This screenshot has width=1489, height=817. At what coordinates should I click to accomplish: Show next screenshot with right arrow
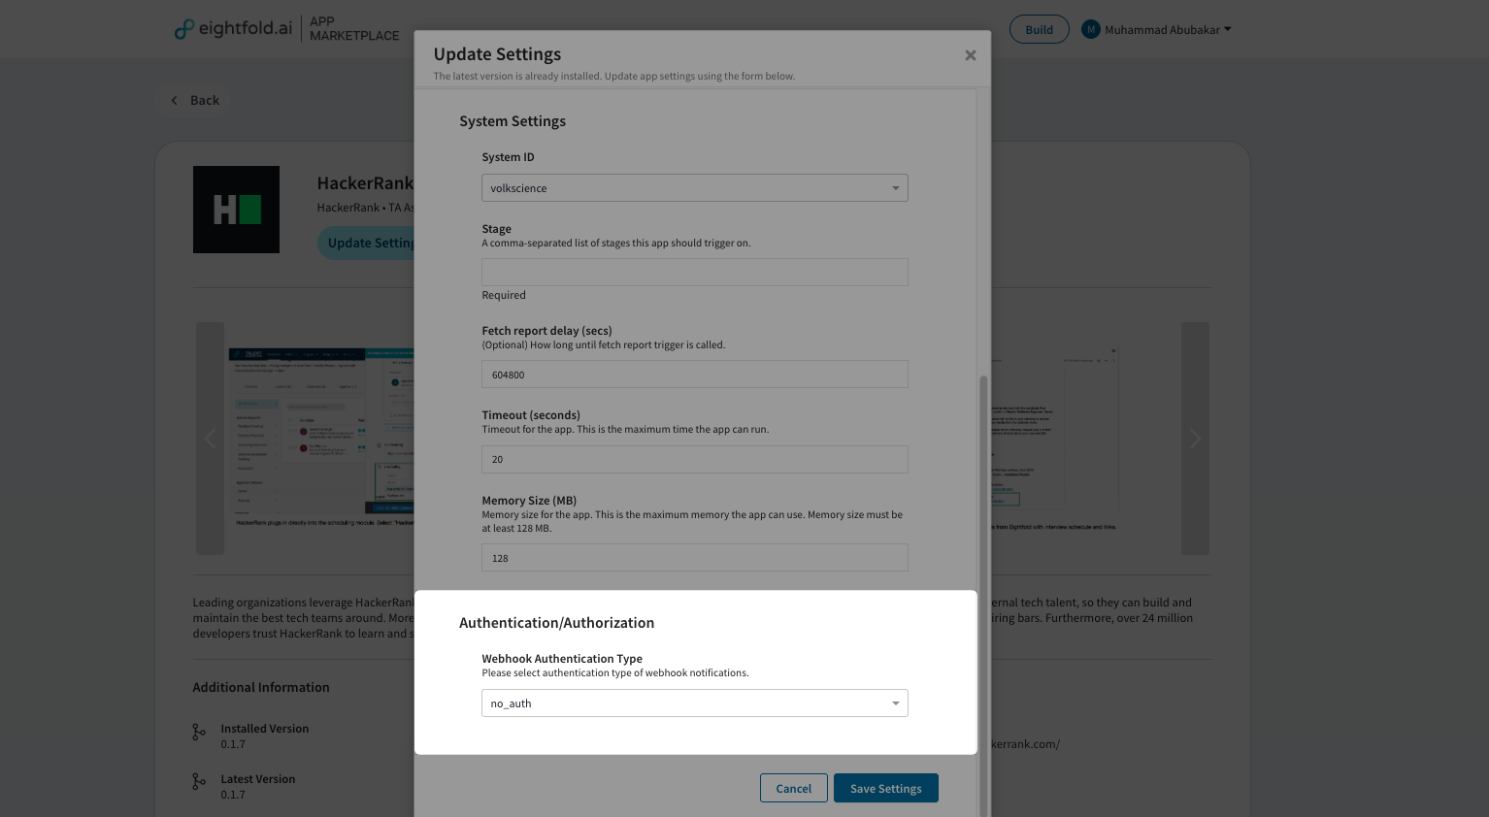point(1195,439)
